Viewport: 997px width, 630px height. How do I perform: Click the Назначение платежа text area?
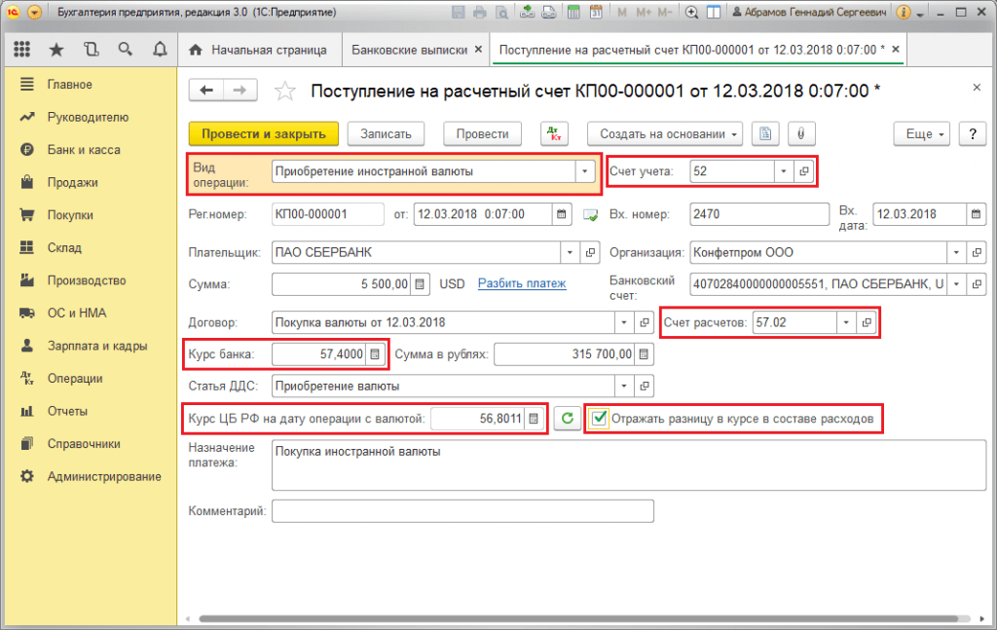(x=628, y=464)
